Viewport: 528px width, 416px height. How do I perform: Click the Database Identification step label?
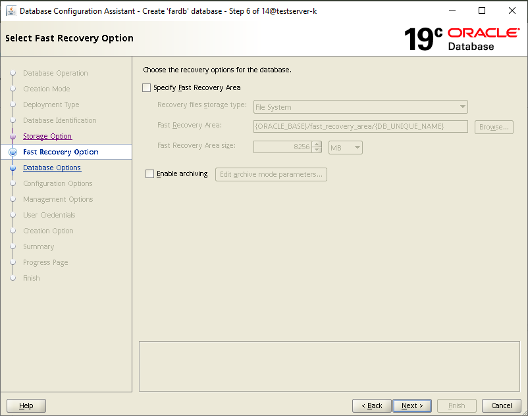pyautogui.click(x=60, y=120)
